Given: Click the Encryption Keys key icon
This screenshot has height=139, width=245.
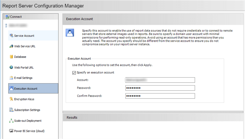Looking at the screenshot, I should (x=11, y=99).
